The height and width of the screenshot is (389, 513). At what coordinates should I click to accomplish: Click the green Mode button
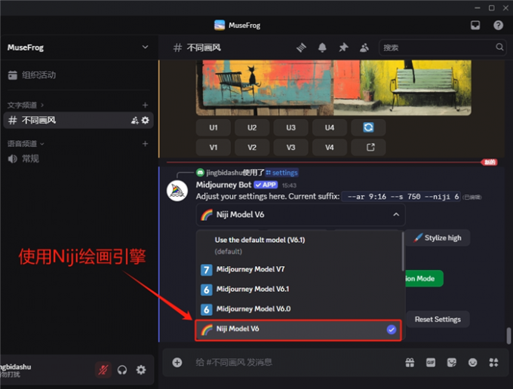(x=424, y=278)
